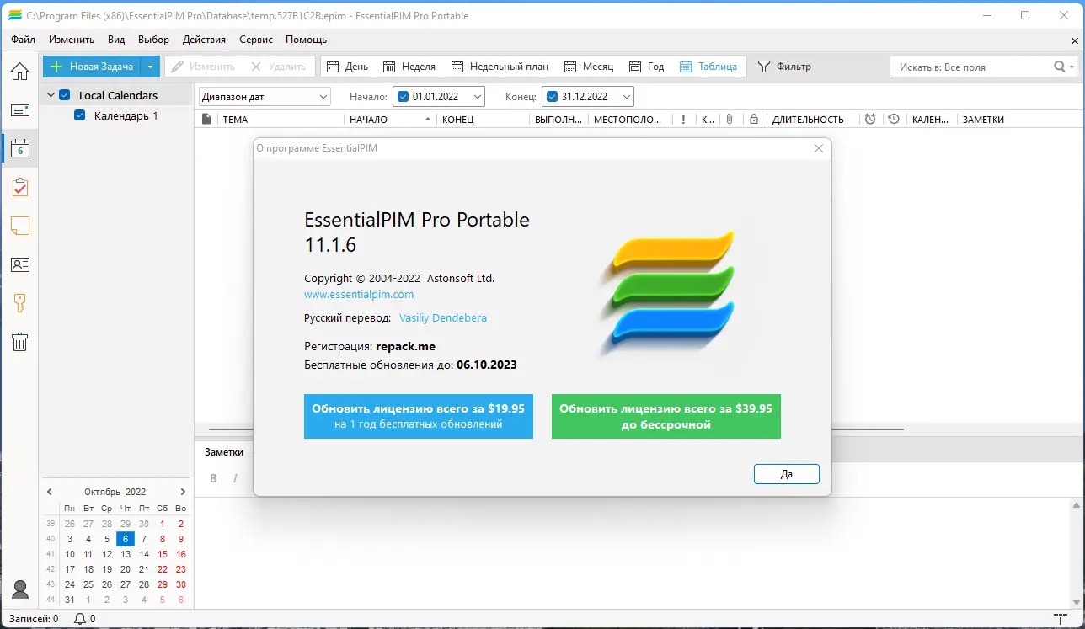This screenshot has height=629, width=1085.
Task: Open the Contacts module
Action: click(19, 264)
